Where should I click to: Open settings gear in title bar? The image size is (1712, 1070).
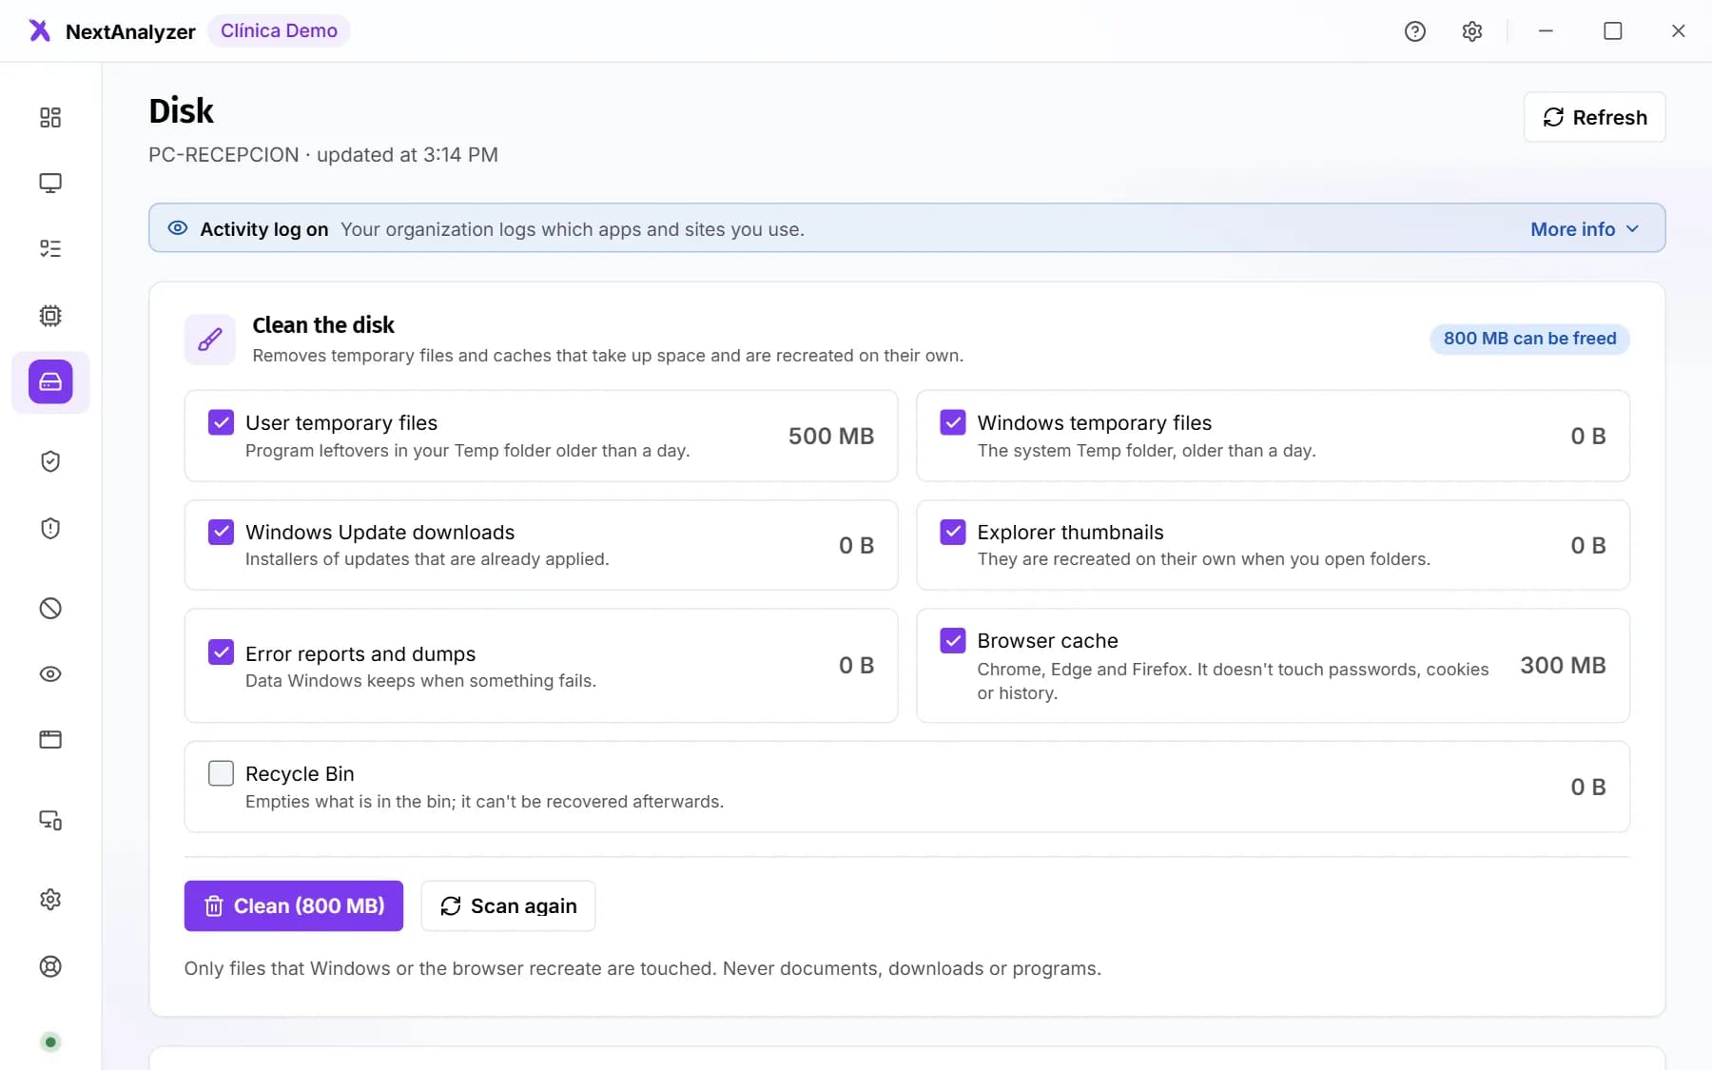pyautogui.click(x=1472, y=31)
